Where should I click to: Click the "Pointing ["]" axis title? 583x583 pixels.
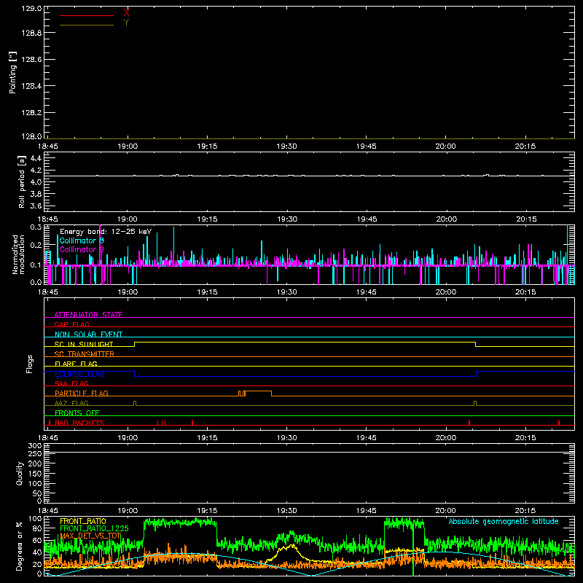coord(13,72)
